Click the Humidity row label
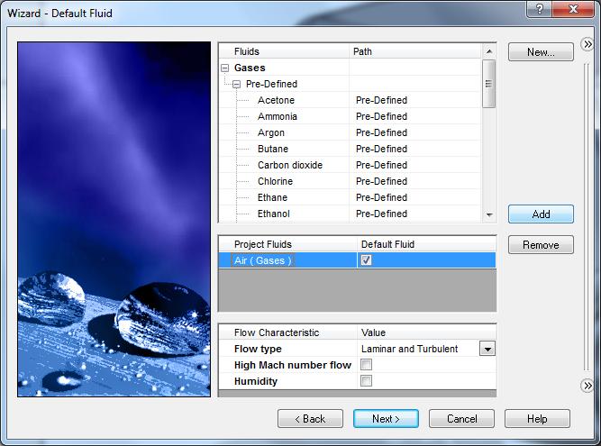The height and width of the screenshot is (446, 601). click(256, 382)
